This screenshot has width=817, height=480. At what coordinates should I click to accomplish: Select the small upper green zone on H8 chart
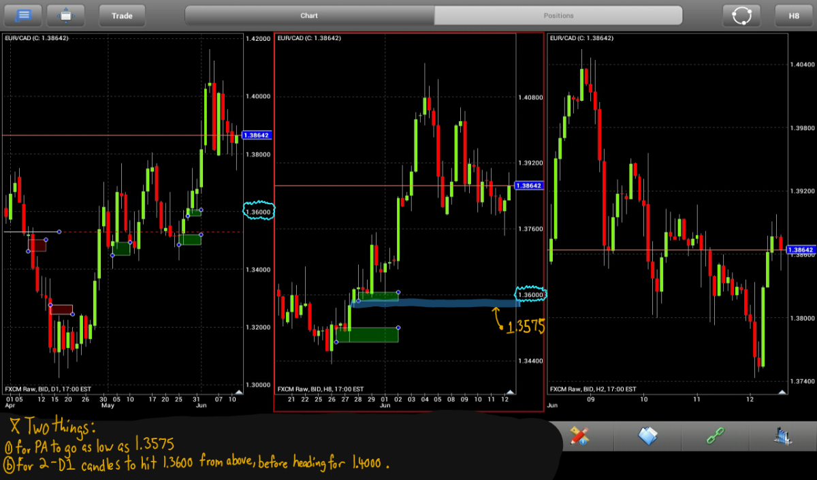click(x=379, y=296)
